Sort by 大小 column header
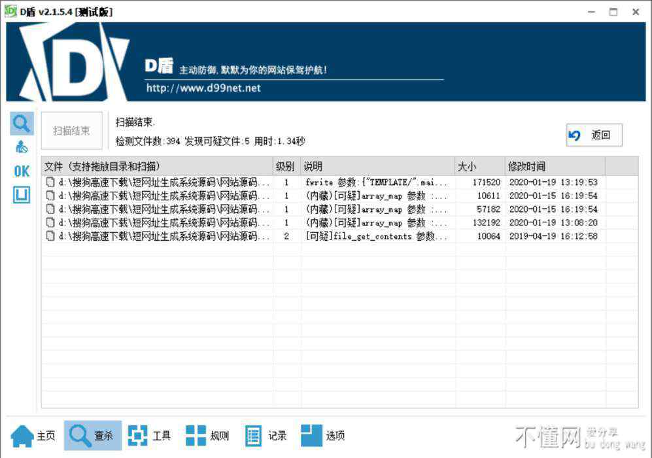 click(480, 166)
